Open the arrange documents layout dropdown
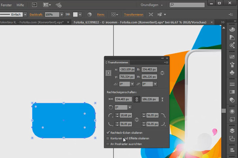Viewport: 238px width, 158px height. click(x=47, y=5)
